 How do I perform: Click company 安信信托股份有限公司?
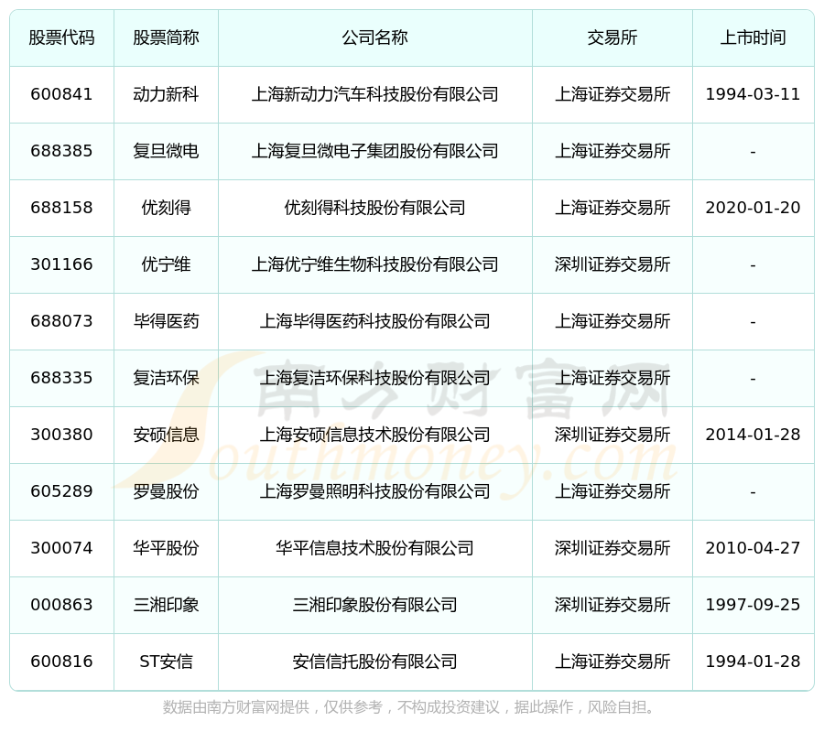click(x=374, y=662)
